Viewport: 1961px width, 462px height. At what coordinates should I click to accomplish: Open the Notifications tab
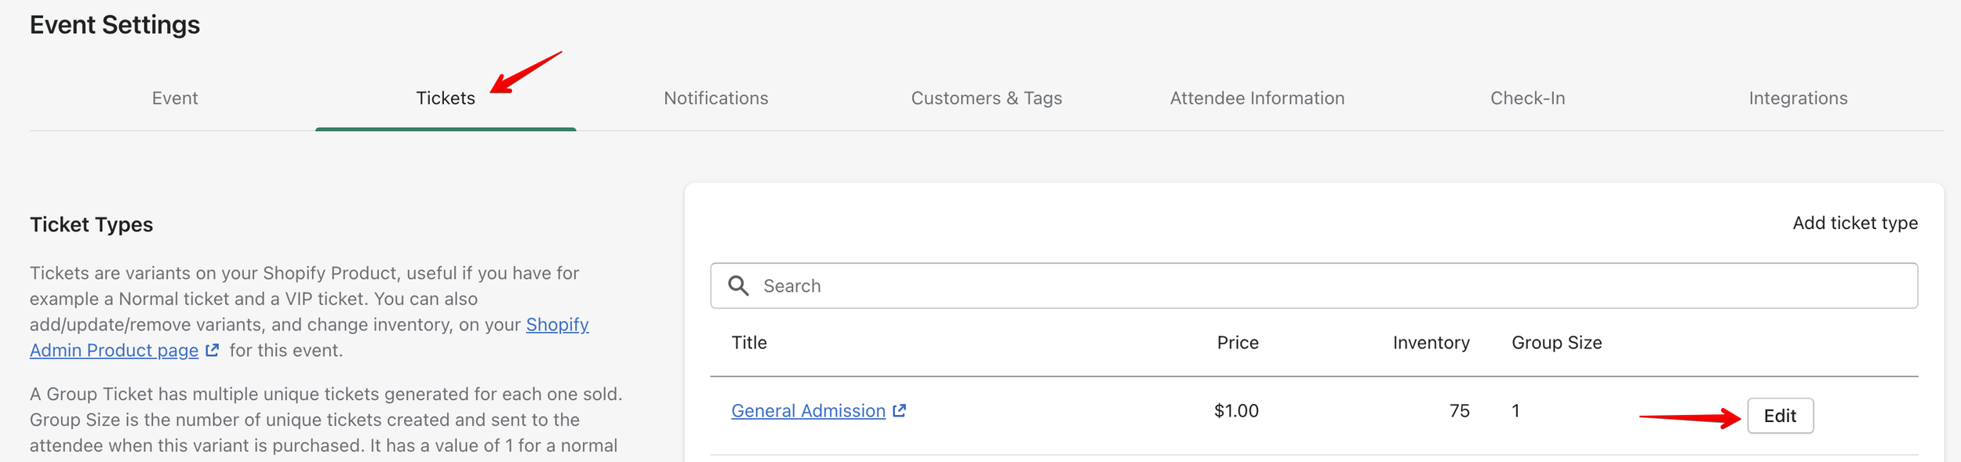(x=715, y=98)
